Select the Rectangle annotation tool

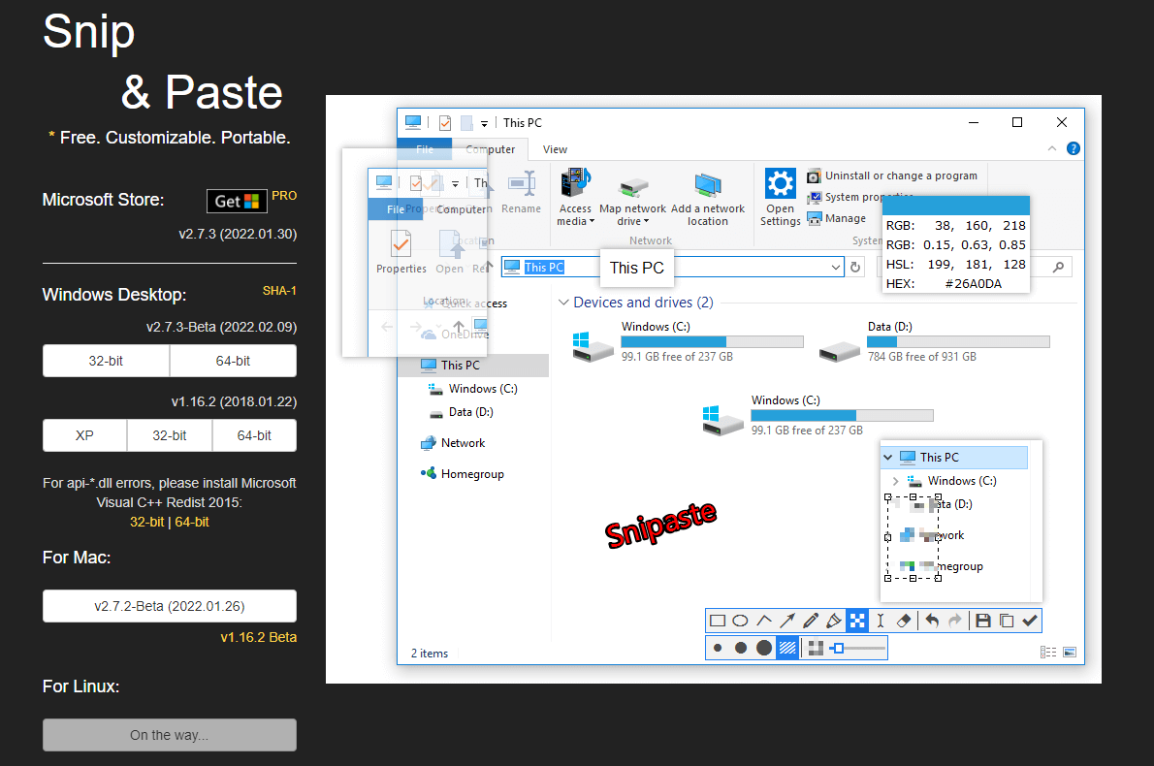pyautogui.click(x=718, y=621)
